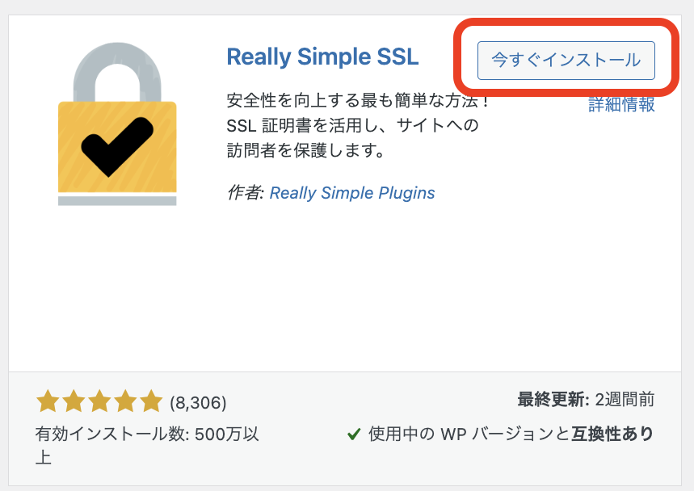Click the gray padlock shackle
This screenshot has height=491, width=694.
coord(117,72)
